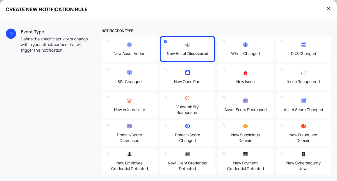The width and height of the screenshot is (337, 181).
Task: Click the New Vulnerability siren icon
Action: (129, 101)
